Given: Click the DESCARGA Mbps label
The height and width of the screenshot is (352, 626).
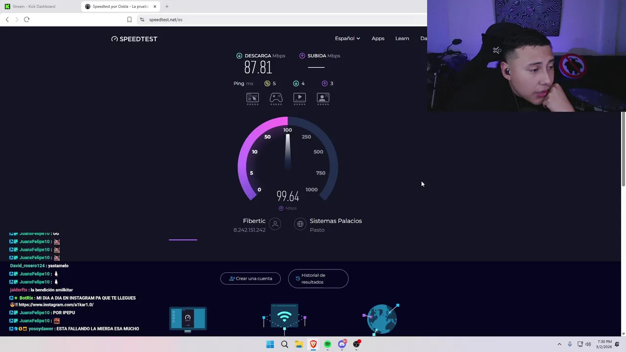Looking at the screenshot, I should 265,56.
